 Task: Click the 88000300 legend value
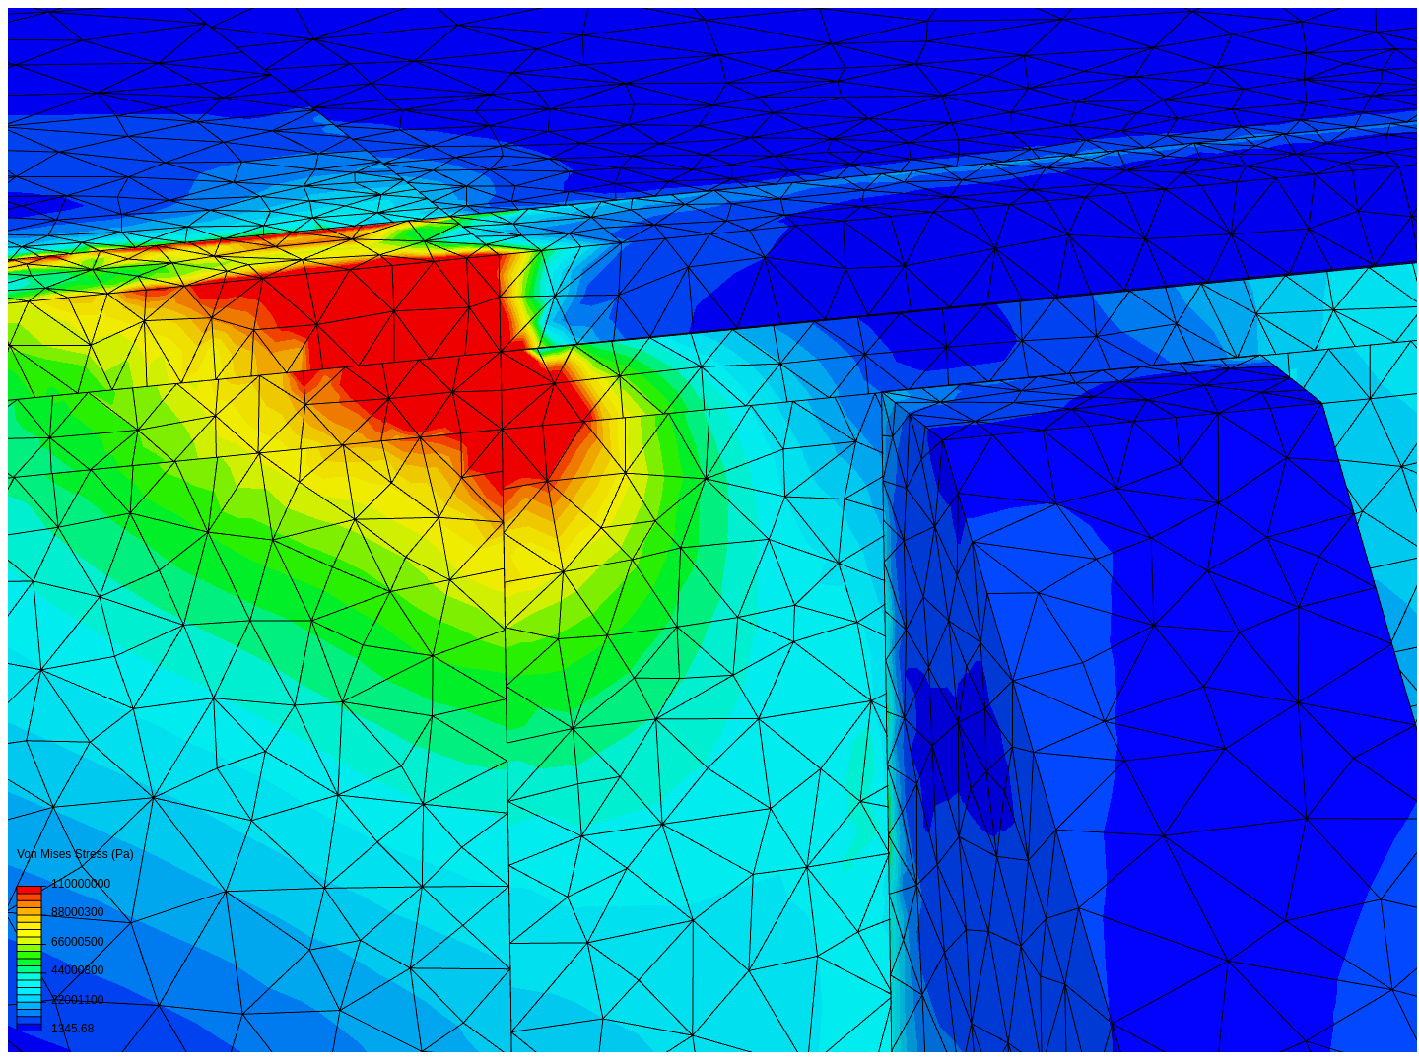78,912
